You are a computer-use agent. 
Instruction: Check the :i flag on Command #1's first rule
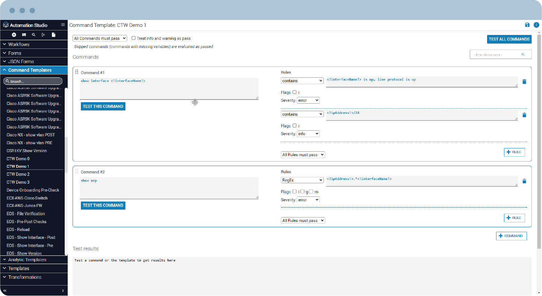click(294, 92)
